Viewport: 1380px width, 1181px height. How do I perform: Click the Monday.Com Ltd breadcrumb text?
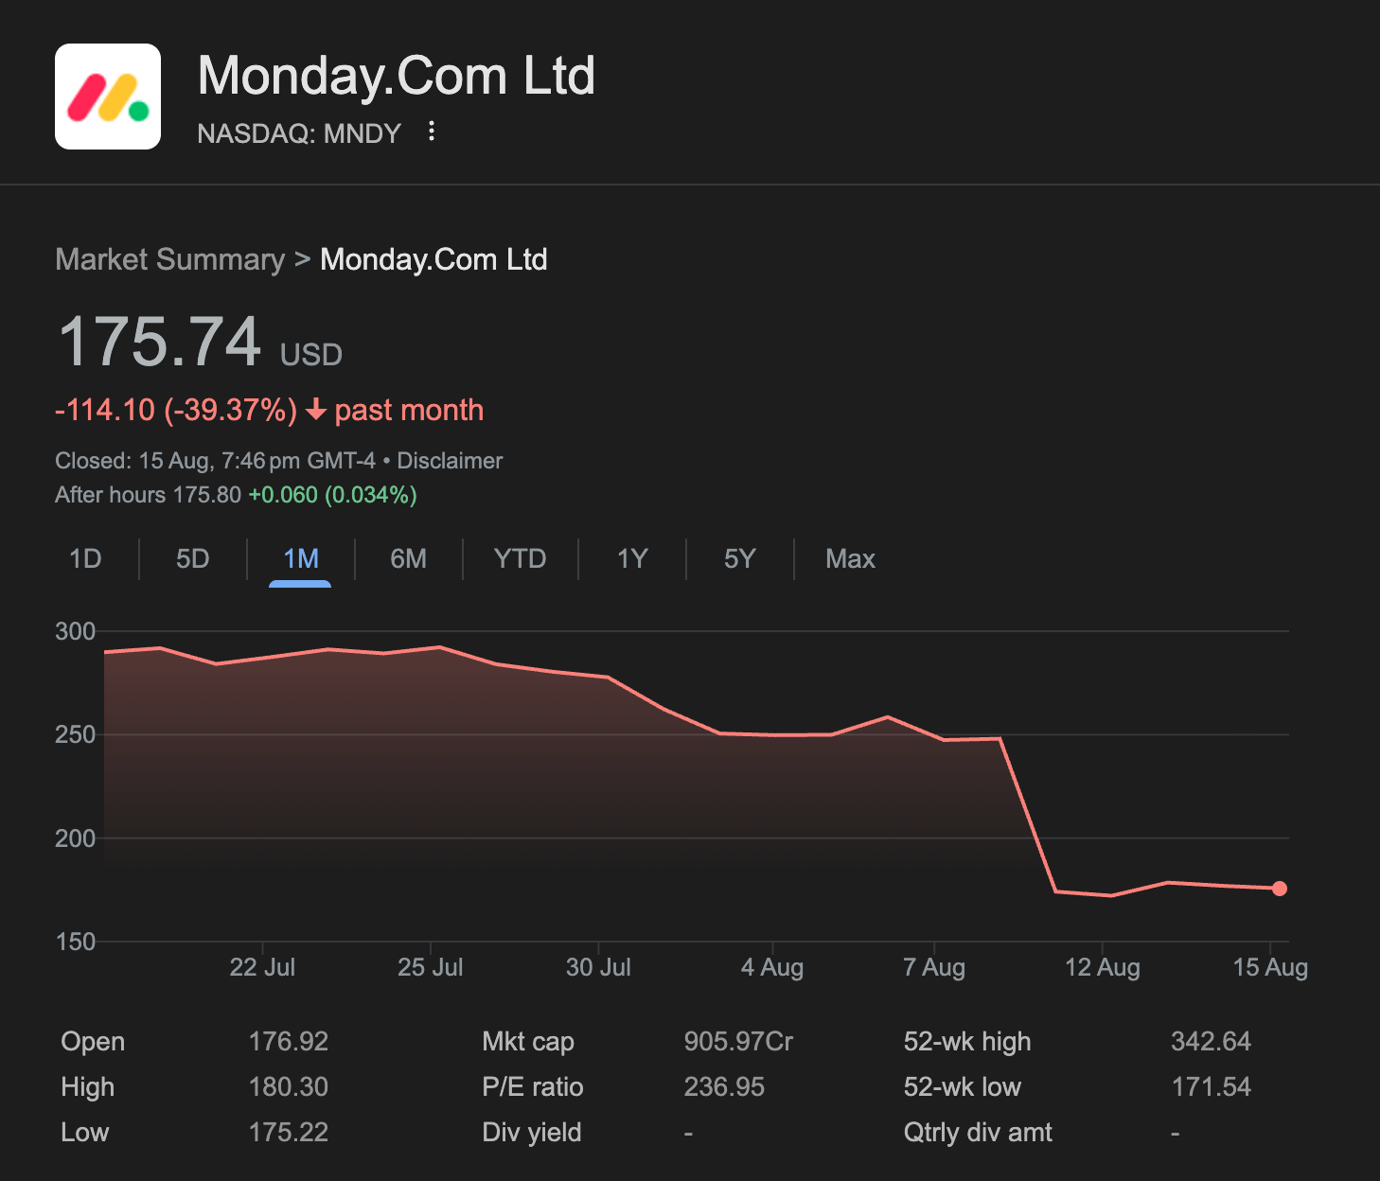tap(433, 259)
